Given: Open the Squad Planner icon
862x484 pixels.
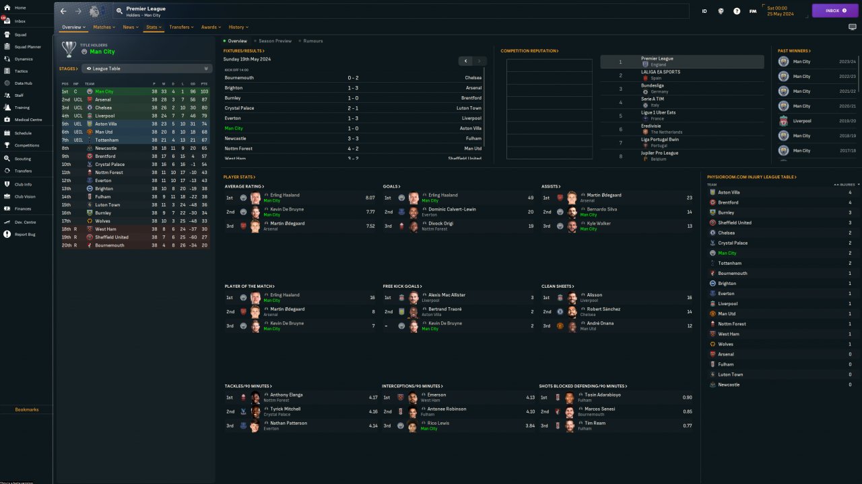Looking at the screenshot, I should coord(7,46).
